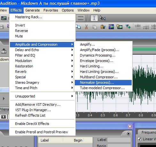156x147 pixels.
Task: Select Hard Limiting (process)
Action: pyautogui.click(x=103, y=72)
